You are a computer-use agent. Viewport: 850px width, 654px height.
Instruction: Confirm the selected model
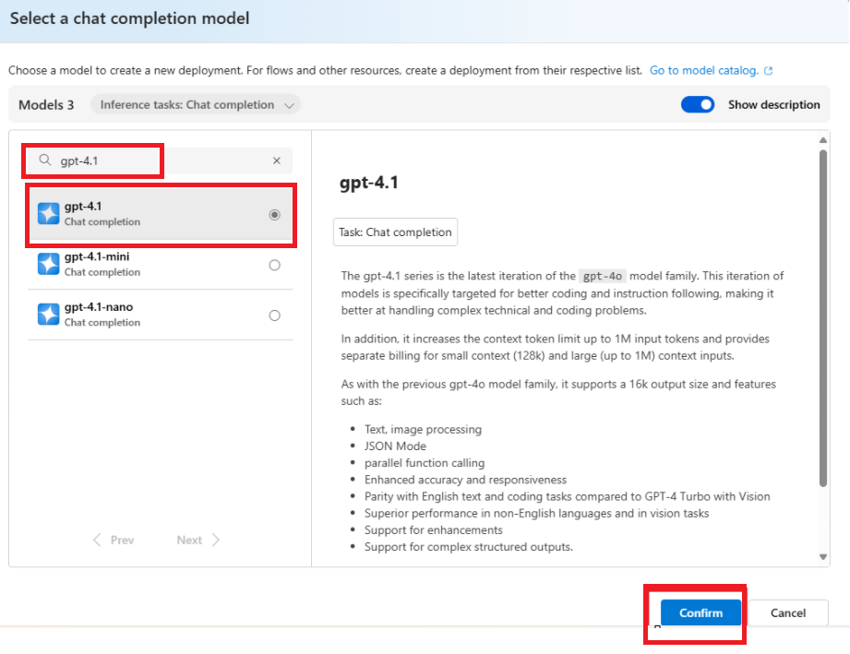coord(699,612)
